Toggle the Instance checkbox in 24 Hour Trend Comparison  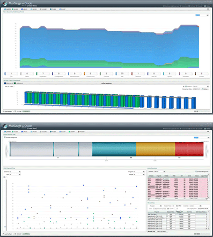coord(186,87)
